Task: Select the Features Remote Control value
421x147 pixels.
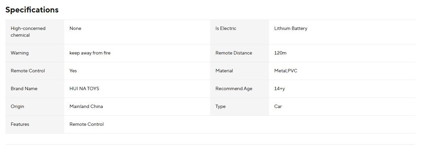Action: coord(86,124)
